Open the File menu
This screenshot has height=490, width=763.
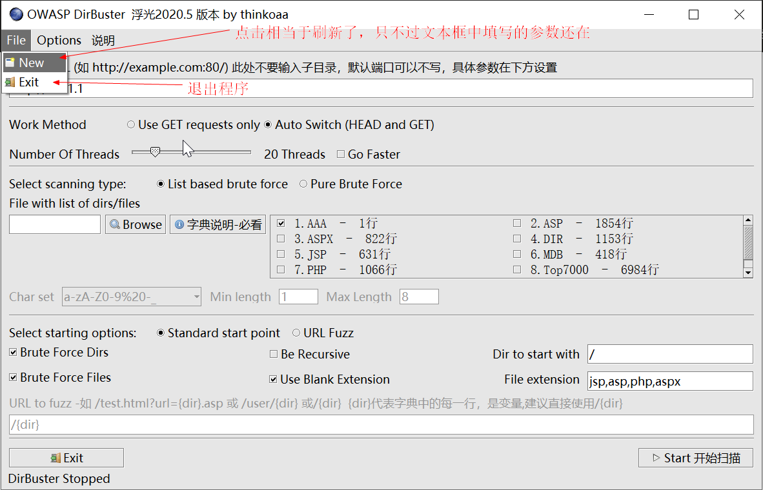point(16,40)
